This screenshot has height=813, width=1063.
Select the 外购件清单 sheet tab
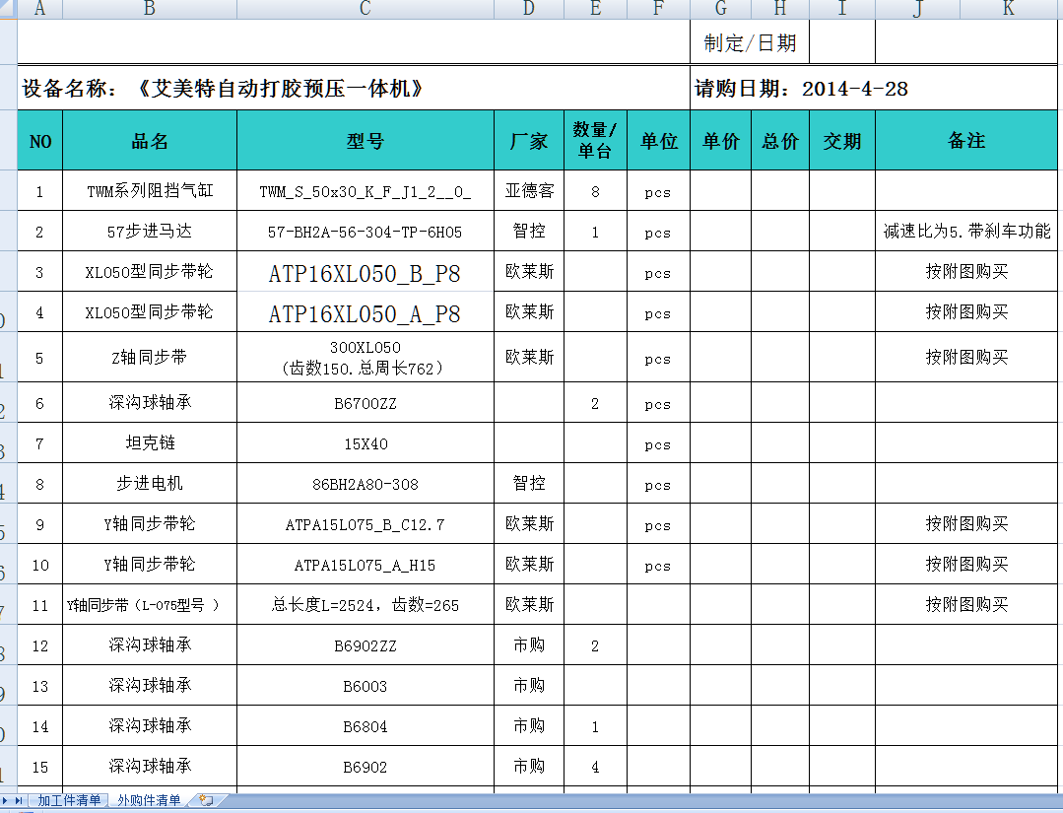click(x=149, y=800)
